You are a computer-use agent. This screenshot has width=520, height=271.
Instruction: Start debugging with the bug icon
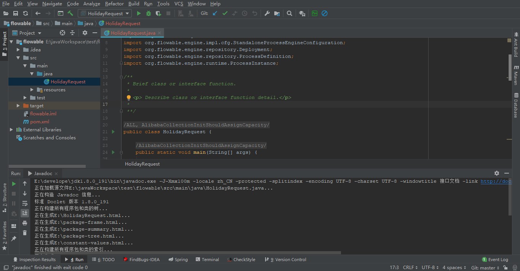149,13
